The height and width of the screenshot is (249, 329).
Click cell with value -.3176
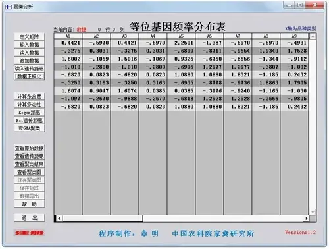tap(209, 91)
